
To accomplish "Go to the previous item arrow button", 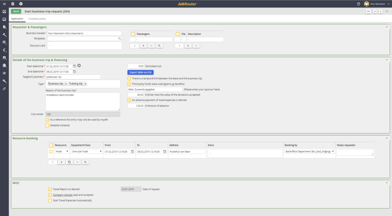I will coord(375,11).
